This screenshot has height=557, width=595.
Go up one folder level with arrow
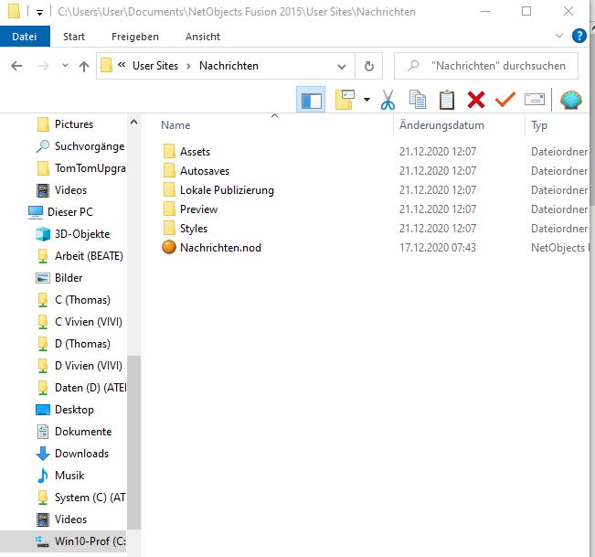click(x=84, y=66)
